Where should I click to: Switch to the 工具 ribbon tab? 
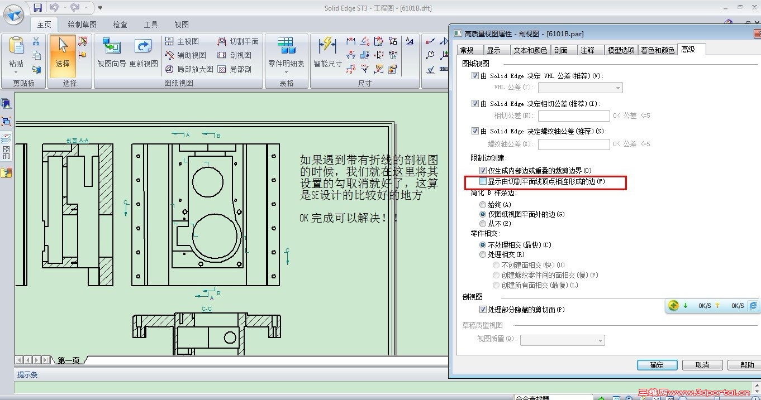(x=151, y=25)
